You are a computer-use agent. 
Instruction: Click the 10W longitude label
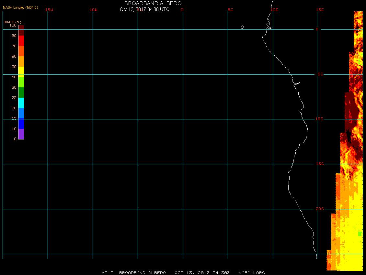tap(94, 10)
